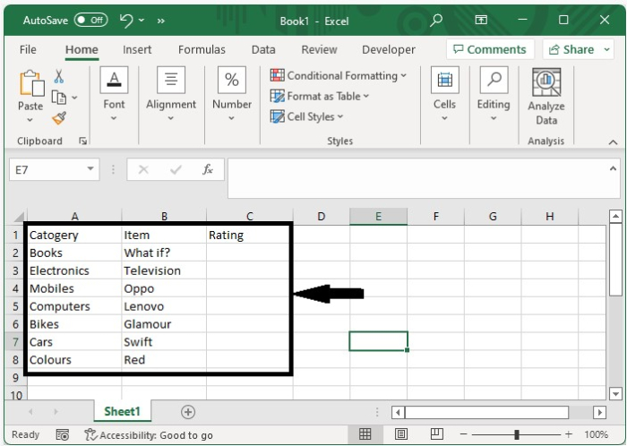Screen dimensions: 627x446
Task: Click the Cells group icon
Action: tap(444, 80)
